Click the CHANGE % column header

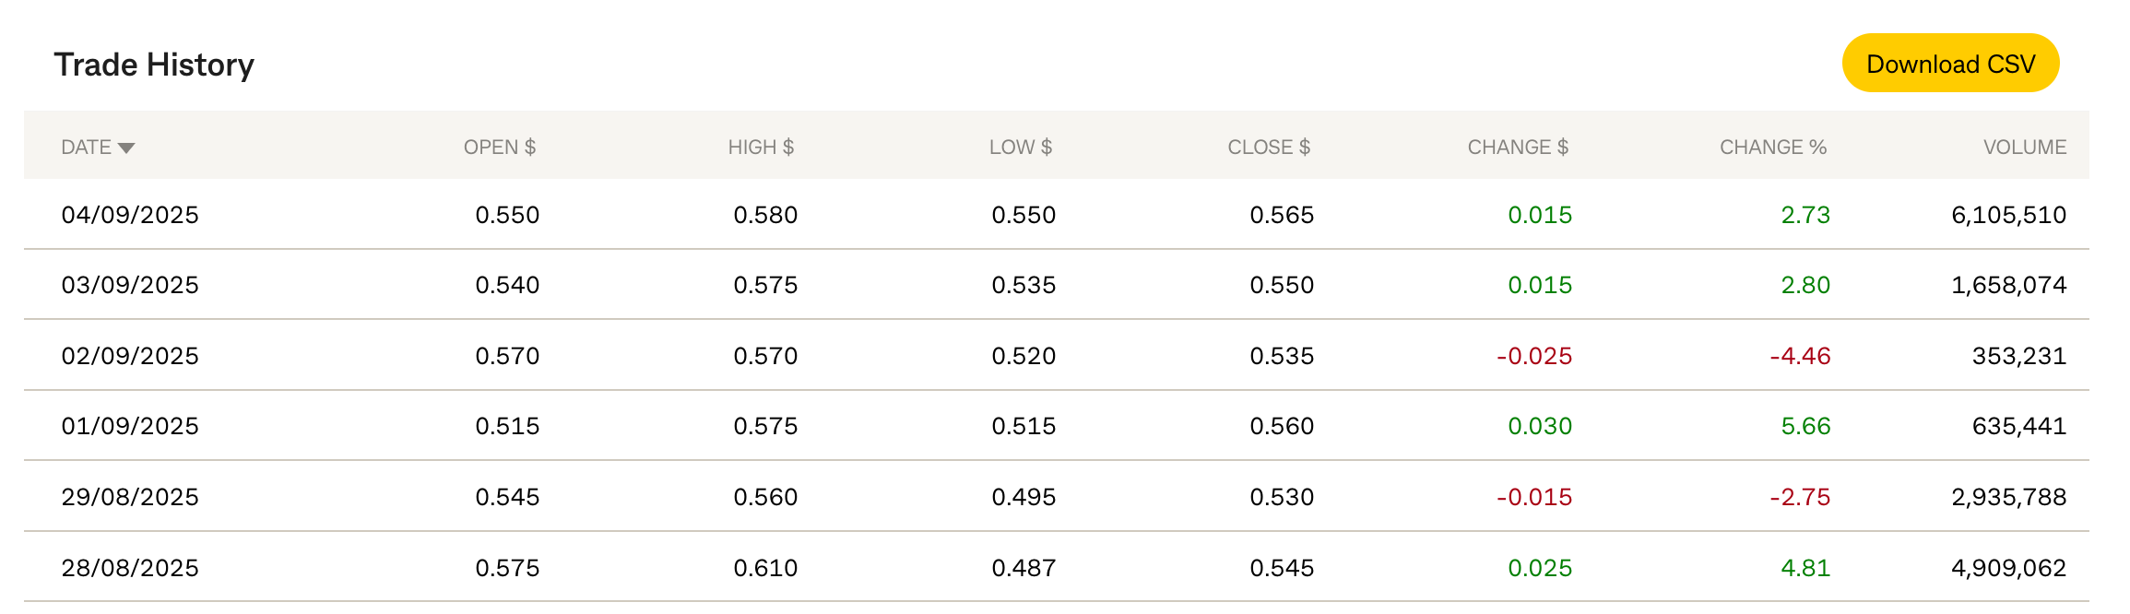pyautogui.click(x=1772, y=148)
